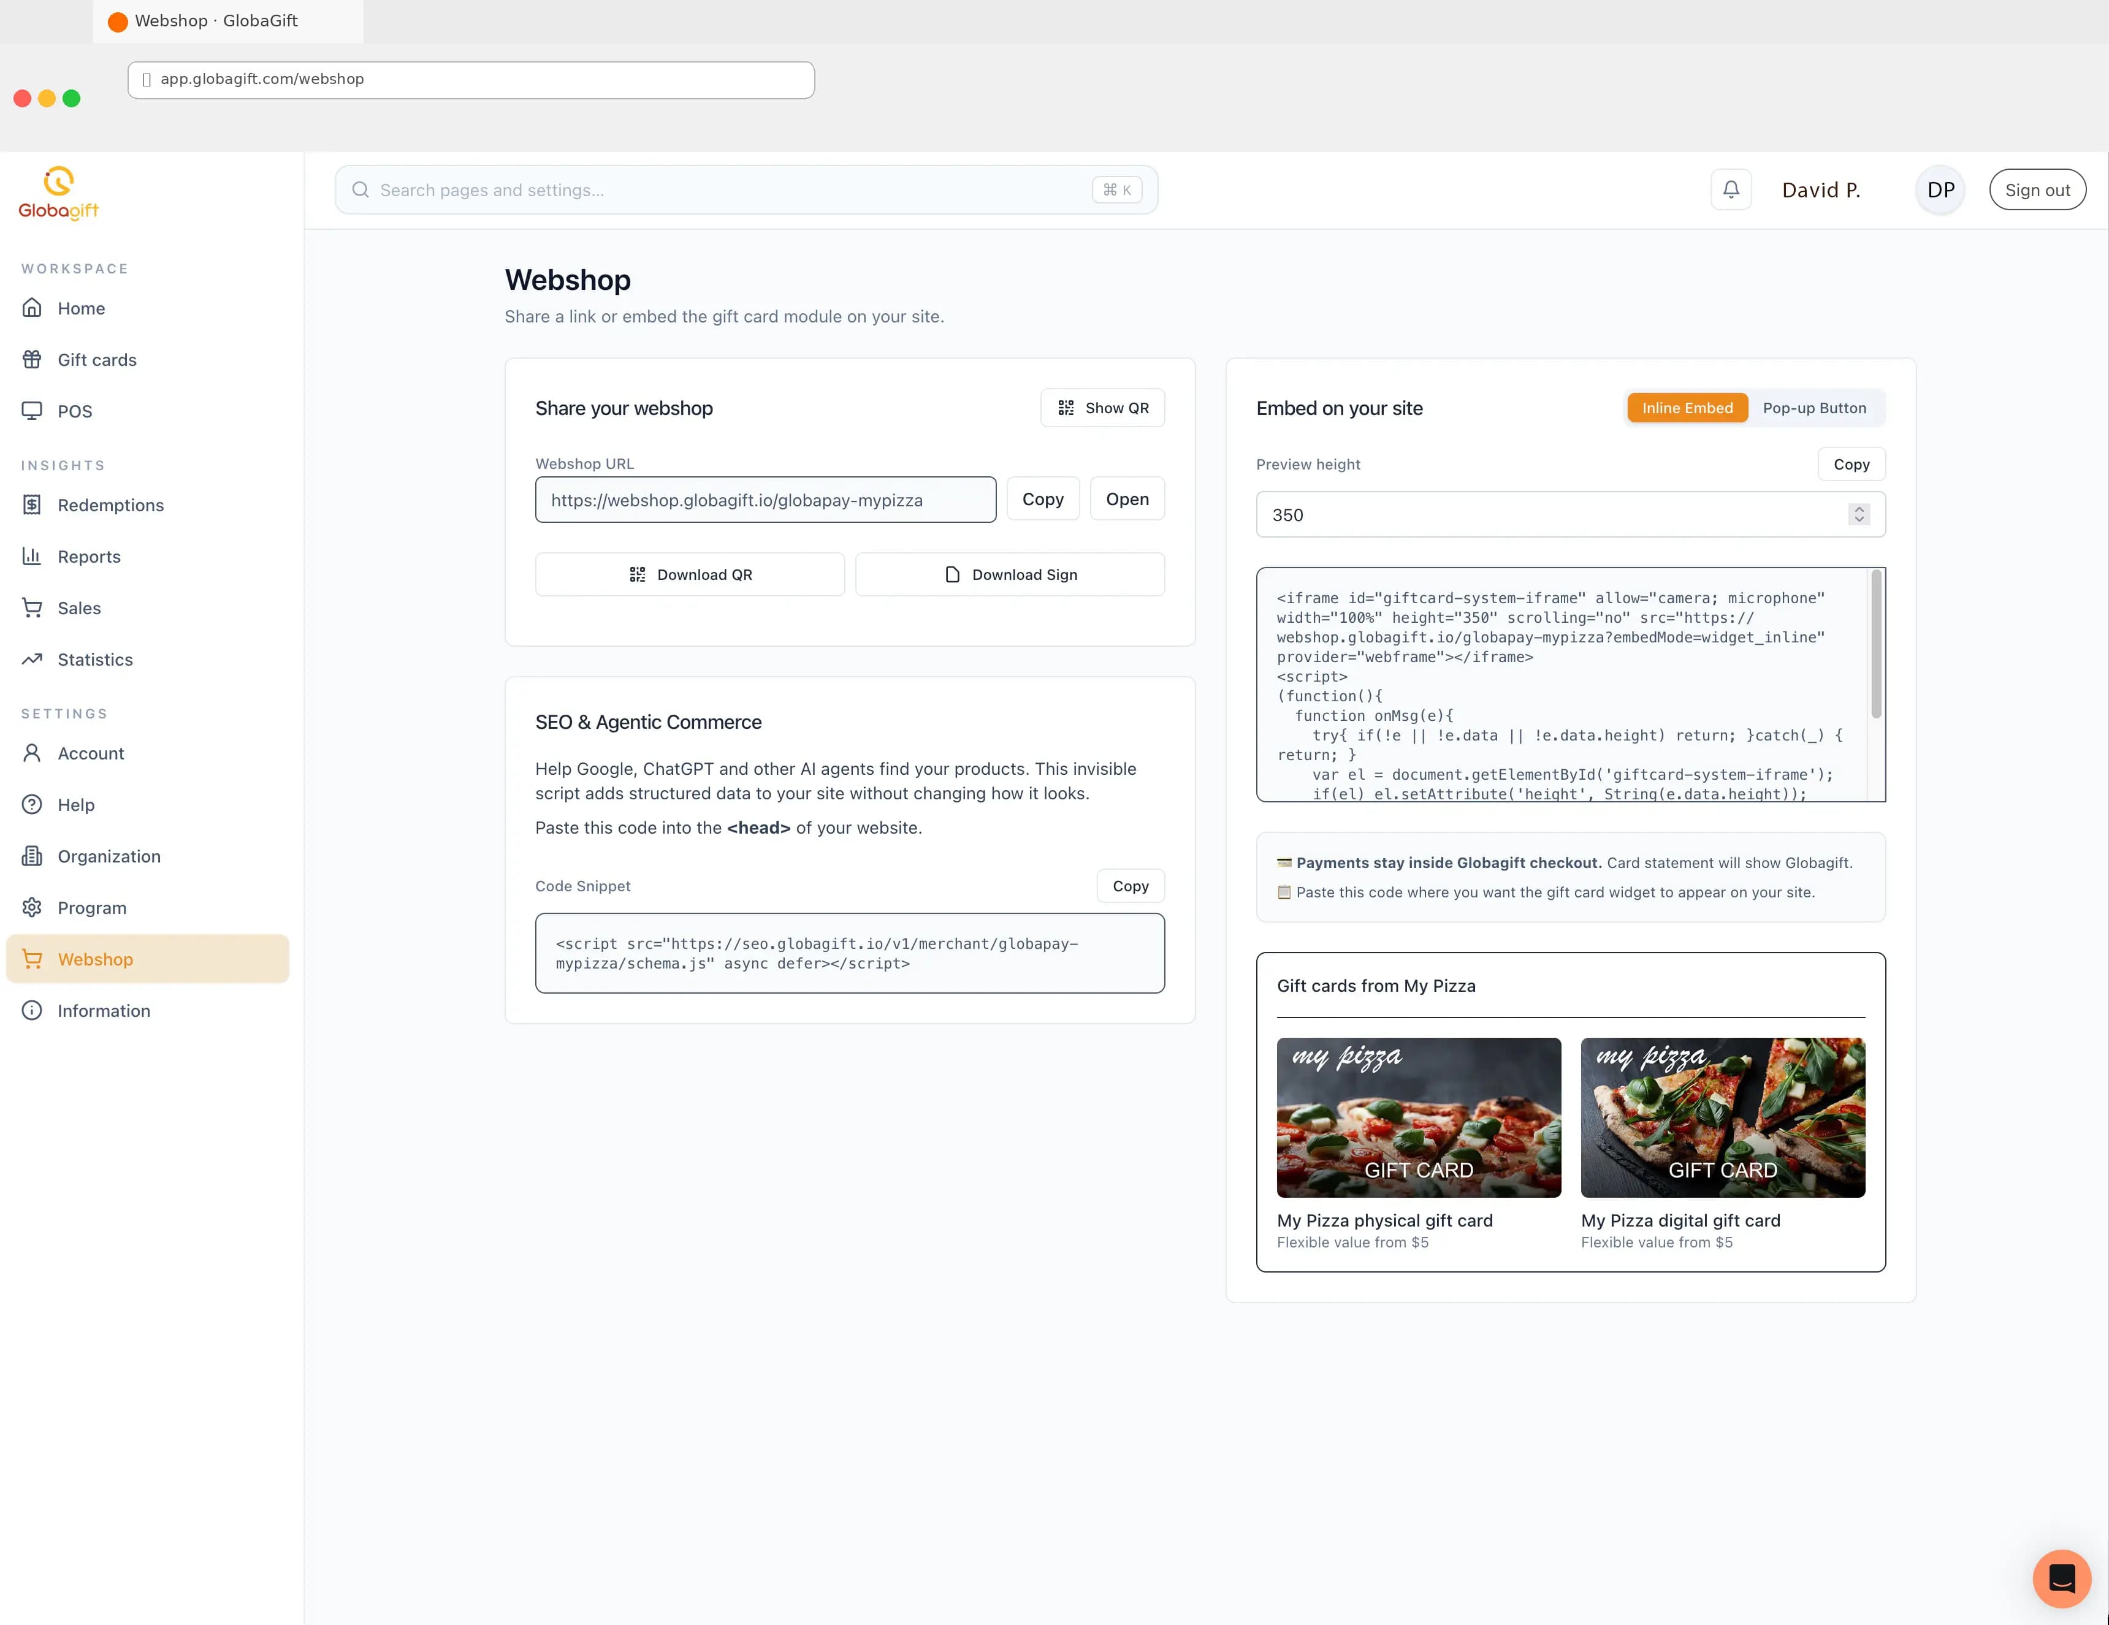Copy the SEO code snippet
The height and width of the screenshot is (1625, 2109).
(x=1130, y=885)
